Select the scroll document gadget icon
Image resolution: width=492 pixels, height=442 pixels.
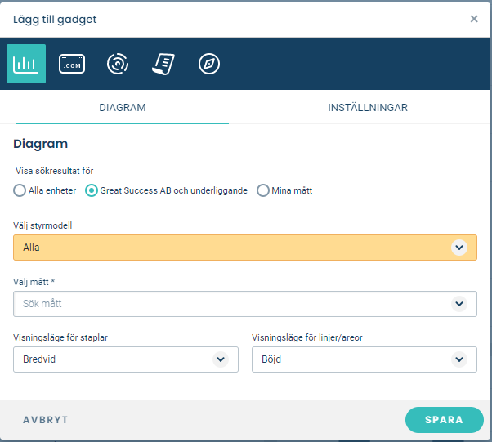point(163,64)
